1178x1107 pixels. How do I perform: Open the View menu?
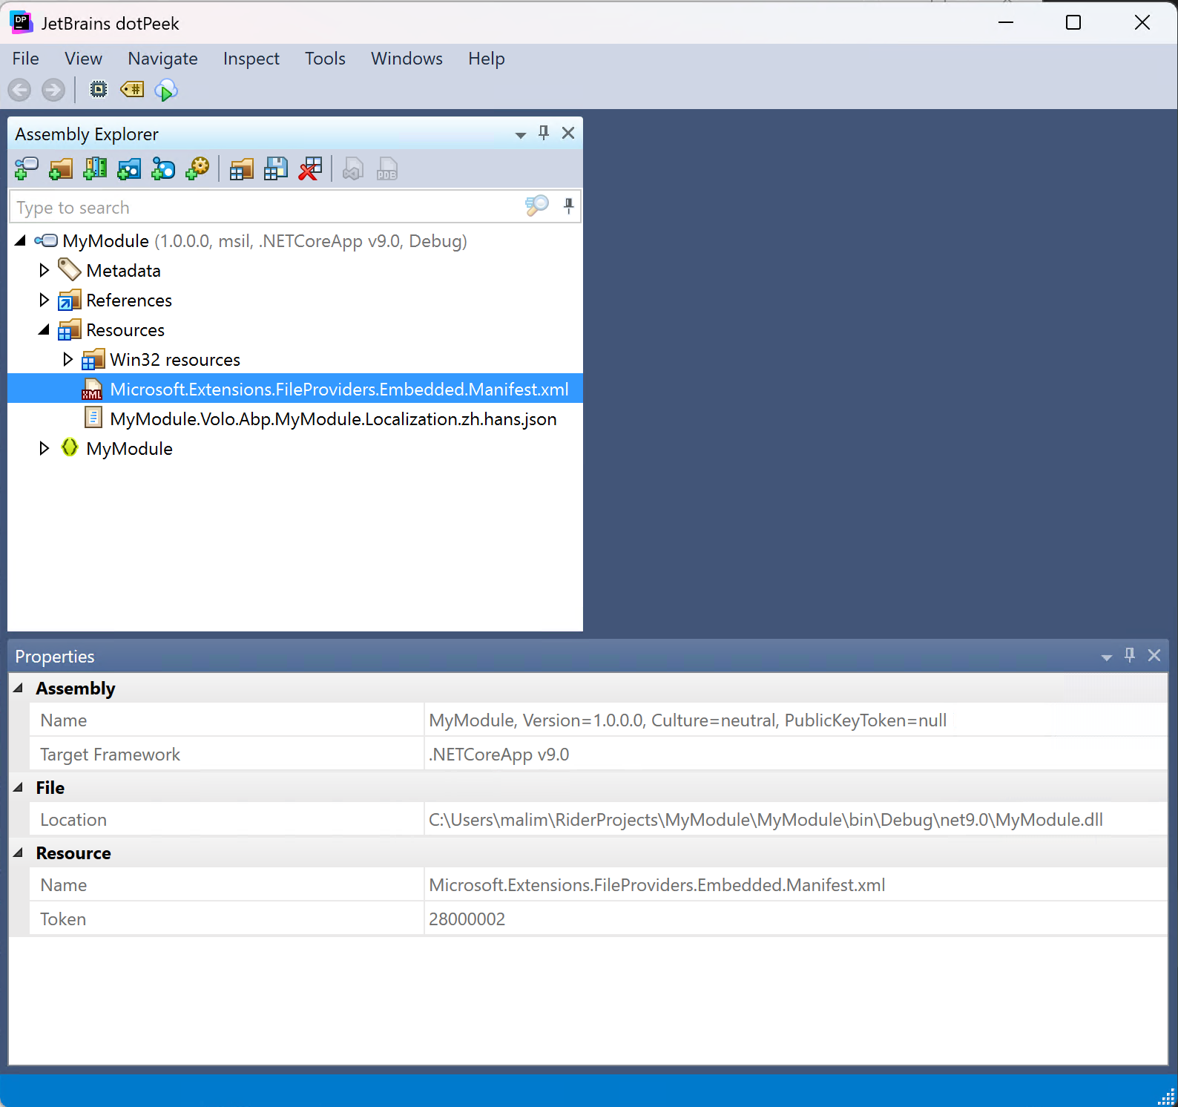pyautogui.click(x=83, y=59)
